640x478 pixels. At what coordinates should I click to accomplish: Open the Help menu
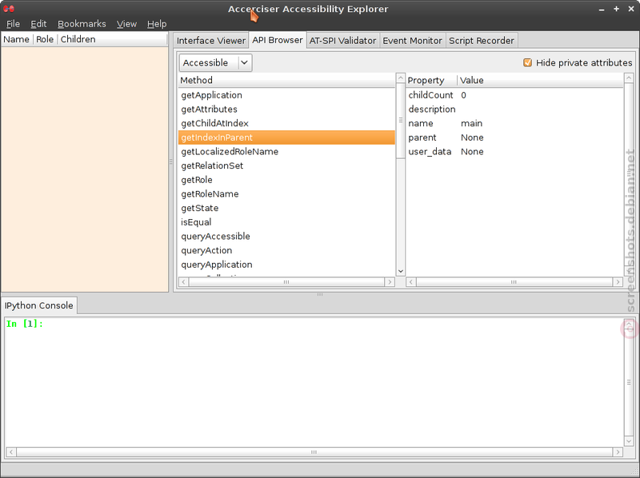(x=157, y=24)
